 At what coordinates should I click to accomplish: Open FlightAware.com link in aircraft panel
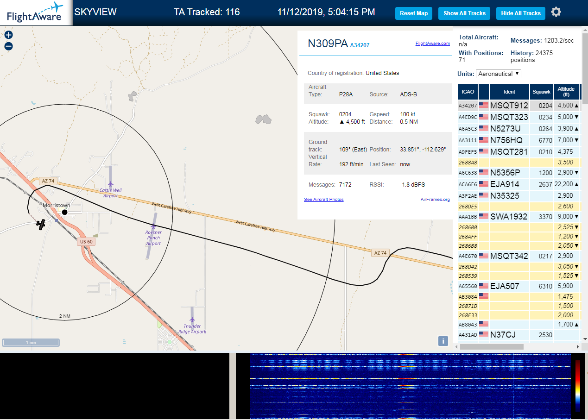[x=433, y=44]
